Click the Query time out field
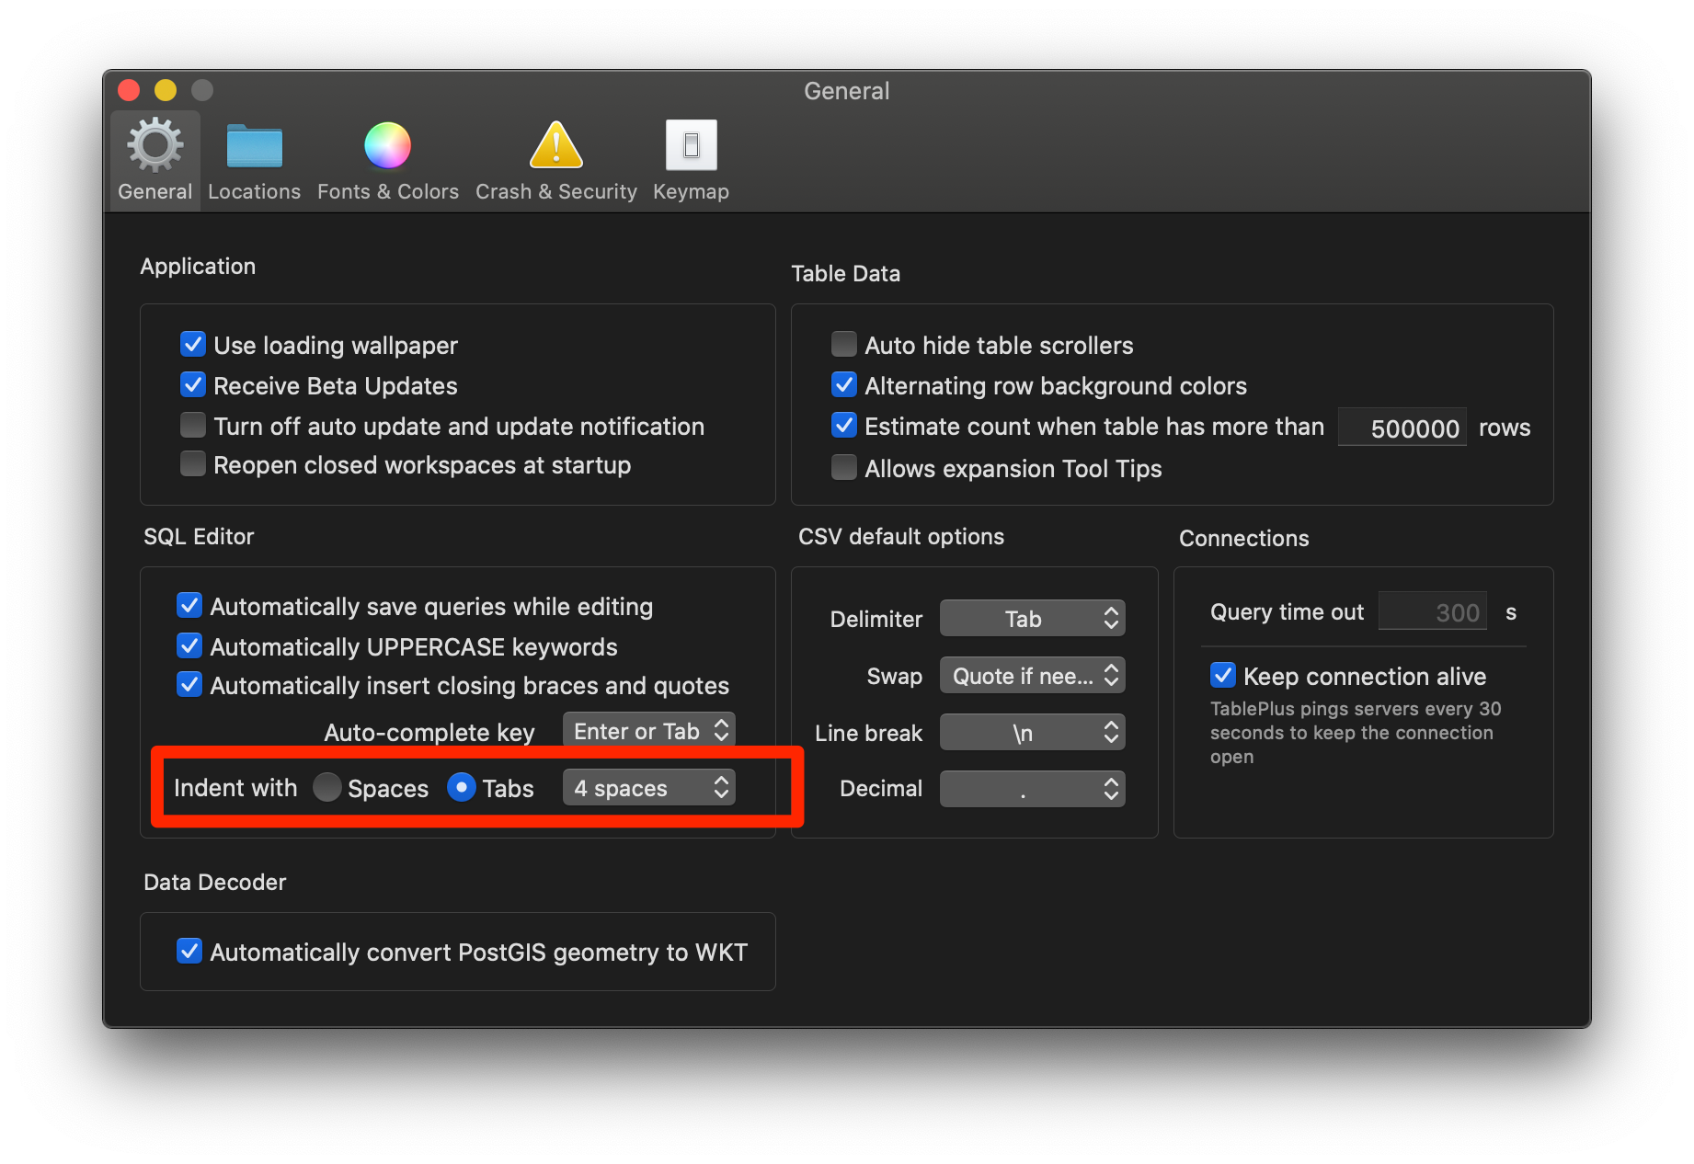Image resolution: width=1694 pixels, height=1164 pixels. coord(1432,611)
